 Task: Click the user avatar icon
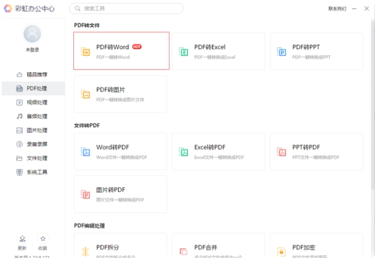(x=32, y=34)
